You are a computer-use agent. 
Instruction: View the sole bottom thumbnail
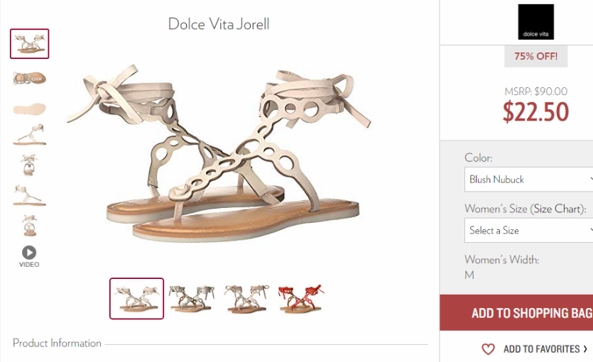tap(30, 109)
